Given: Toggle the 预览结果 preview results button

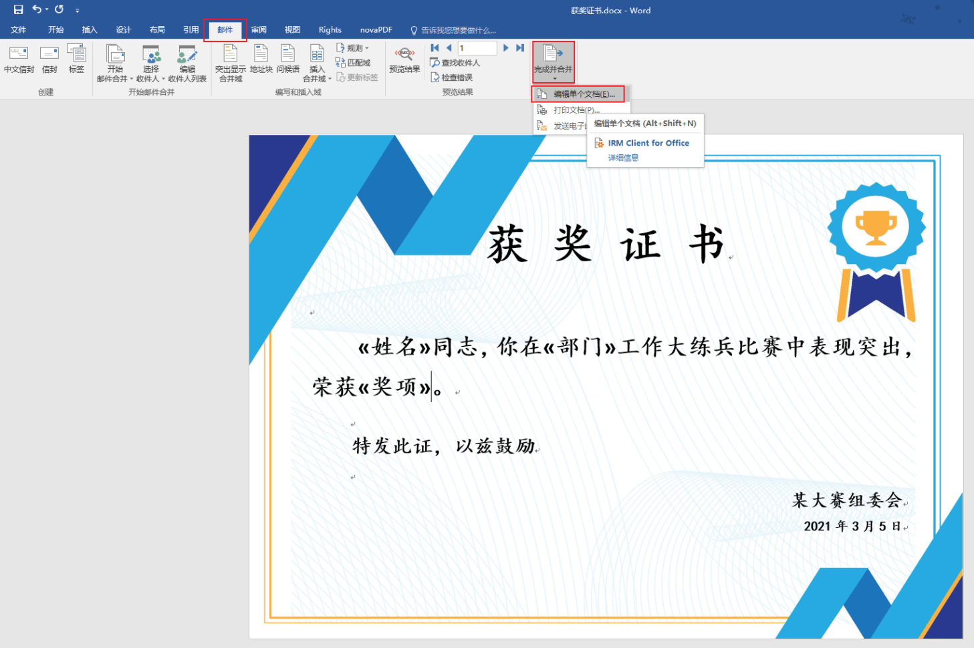Looking at the screenshot, I should pyautogui.click(x=404, y=59).
